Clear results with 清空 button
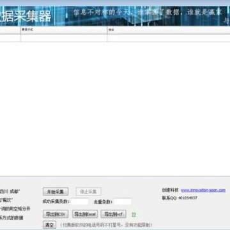 49,225
